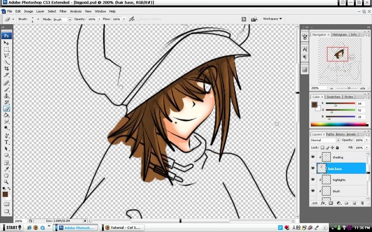This screenshot has height=232, width=372.
Task: Expand the layer Fill slider arrow
Action: tap(367, 148)
